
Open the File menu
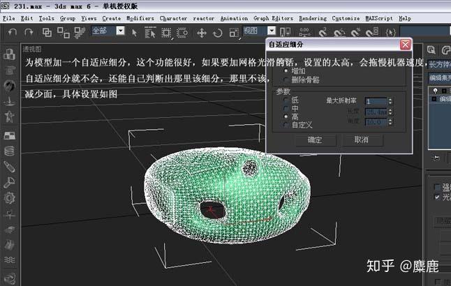pyautogui.click(x=8, y=18)
